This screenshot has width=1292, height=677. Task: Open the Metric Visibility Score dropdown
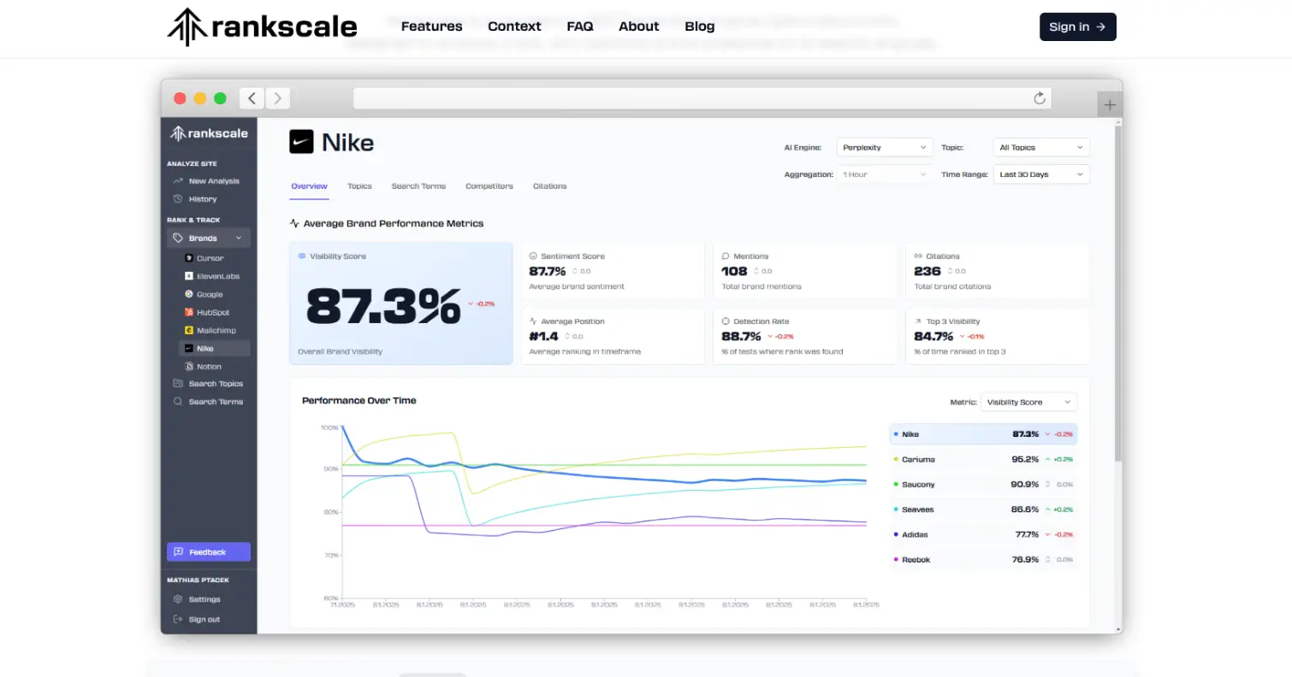click(1029, 402)
